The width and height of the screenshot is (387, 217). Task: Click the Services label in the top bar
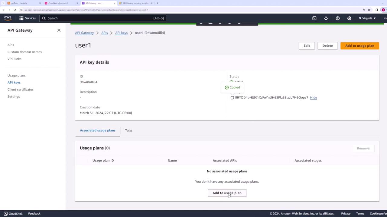30,18
